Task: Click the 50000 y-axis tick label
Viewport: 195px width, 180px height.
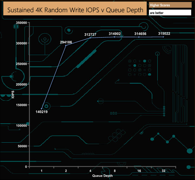Action: coord(22,146)
